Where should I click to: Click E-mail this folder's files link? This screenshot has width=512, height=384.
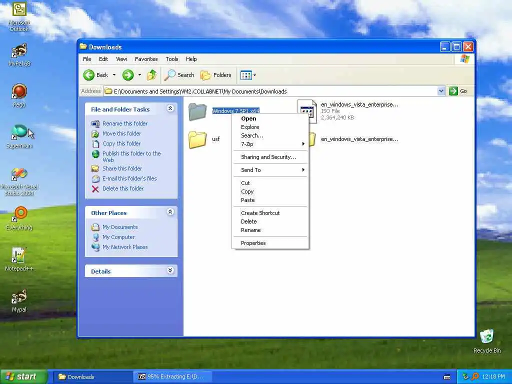coord(129,178)
